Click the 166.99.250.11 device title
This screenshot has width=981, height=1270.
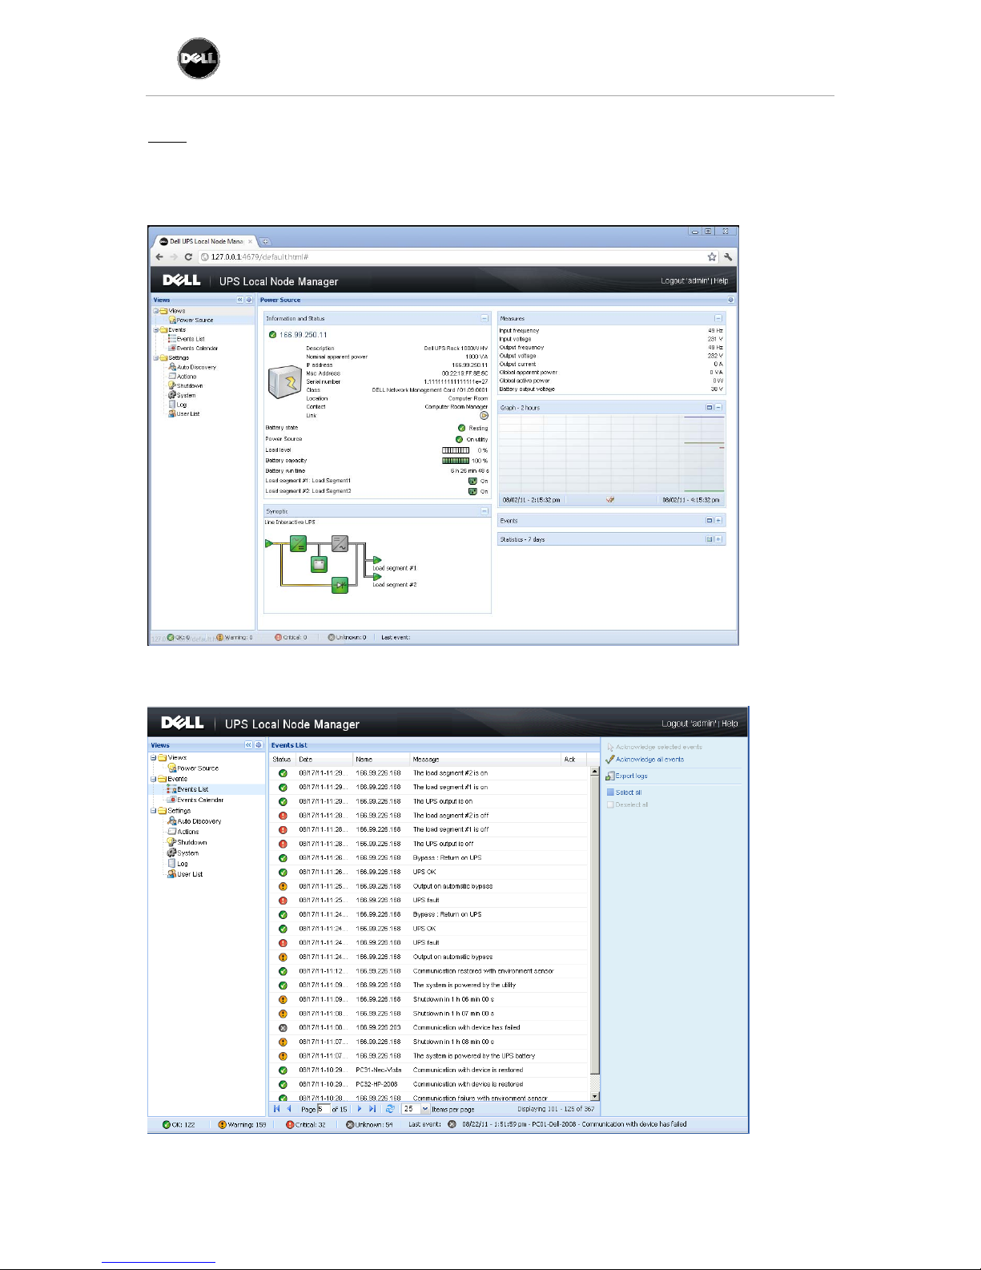[x=304, y=335]
